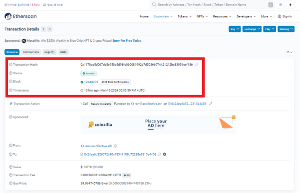The image size is (300, 193).
Task: Click the Etherscan logo
Action: click(x=20, y=16)
